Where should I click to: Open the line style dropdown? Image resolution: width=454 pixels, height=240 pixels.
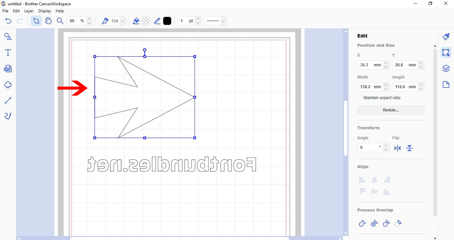click(x=215, y=21)
